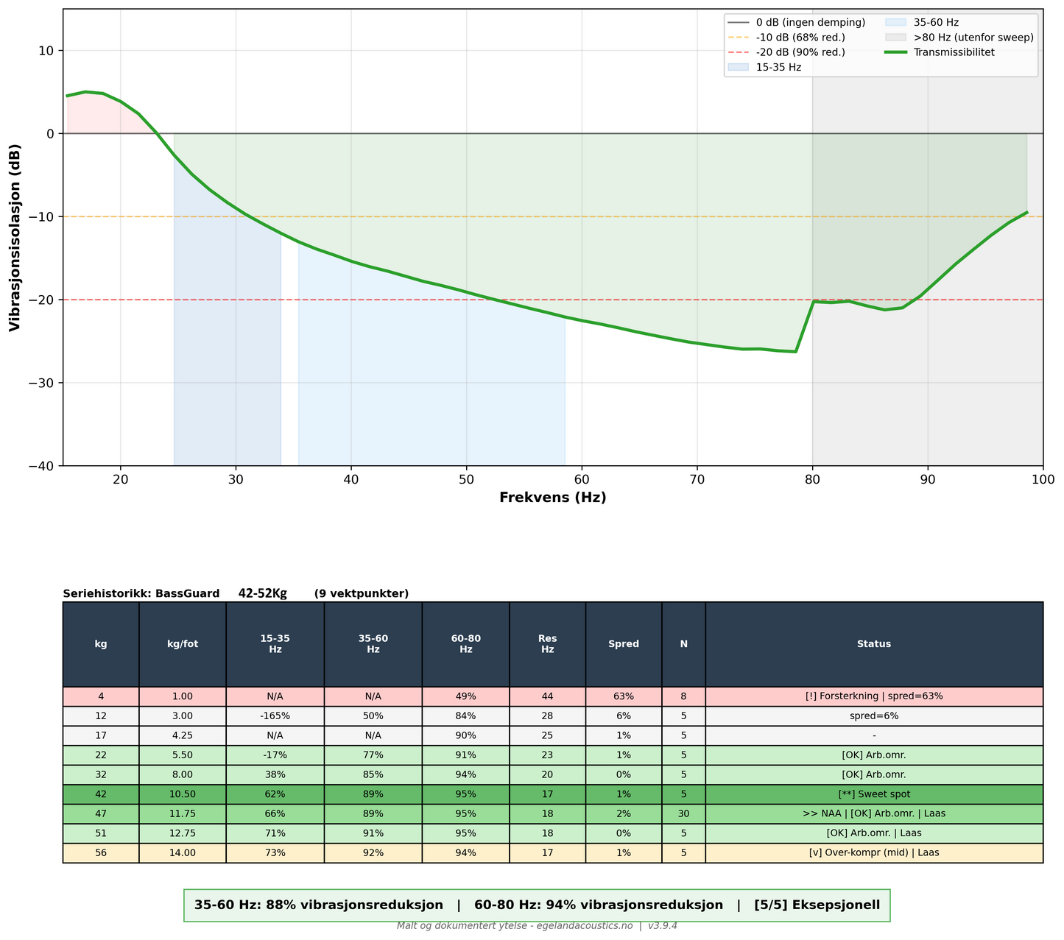This screenshot has height=940, width=1064.
Task: Select the kg/fot column header
Action: tap(182, 644)
